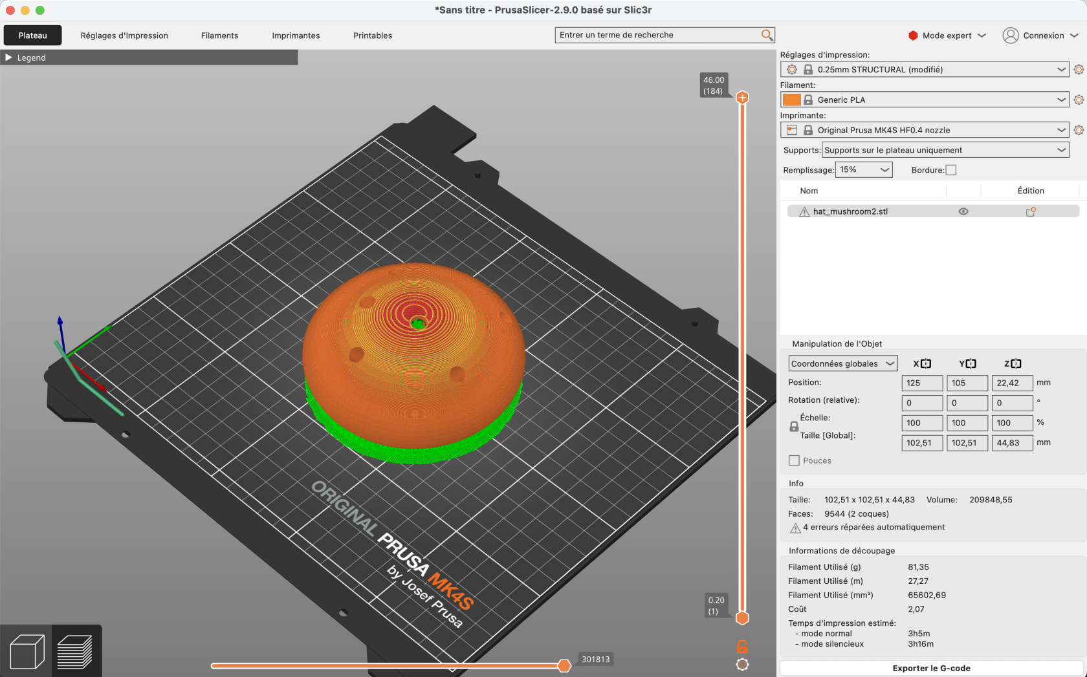Open the Filaments tab
1087x677 pixels.
[x=219, y=36]
